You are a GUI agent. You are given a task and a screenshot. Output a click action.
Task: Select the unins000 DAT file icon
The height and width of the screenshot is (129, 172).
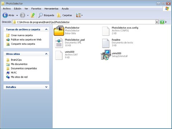pos(59,55)
